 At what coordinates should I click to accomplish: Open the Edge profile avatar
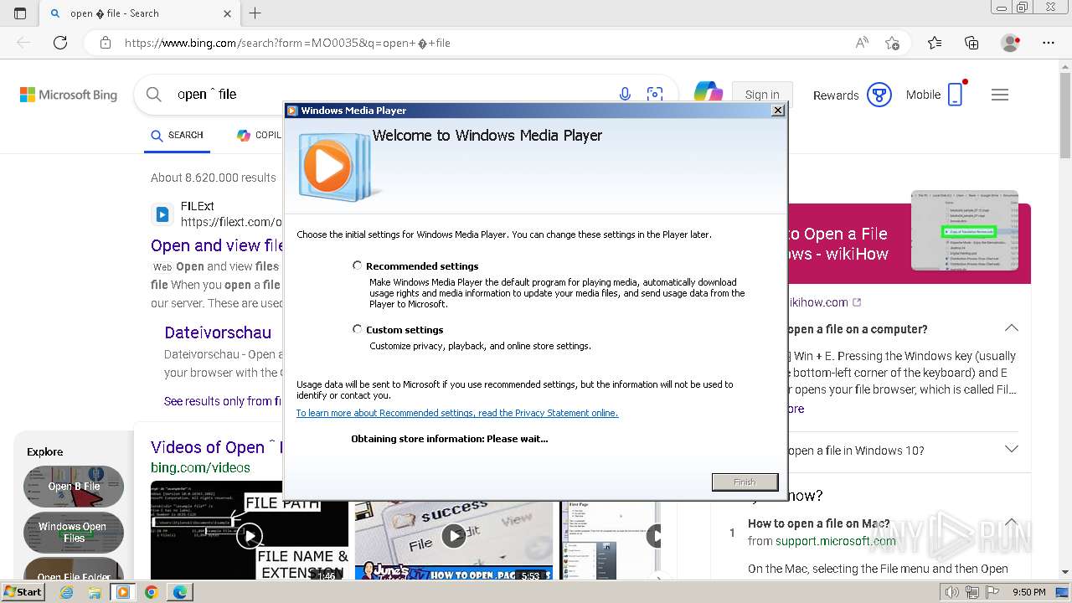pos(1011,43)
